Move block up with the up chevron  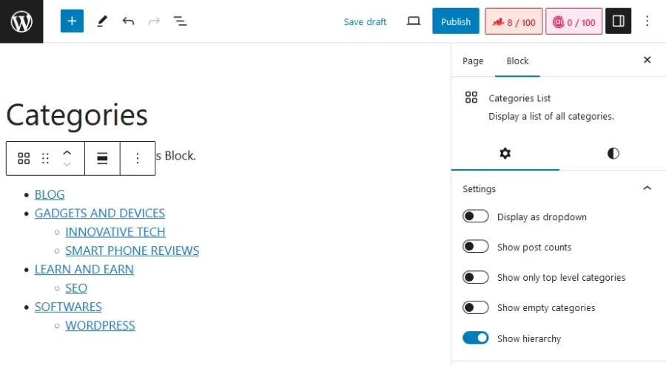67,153
